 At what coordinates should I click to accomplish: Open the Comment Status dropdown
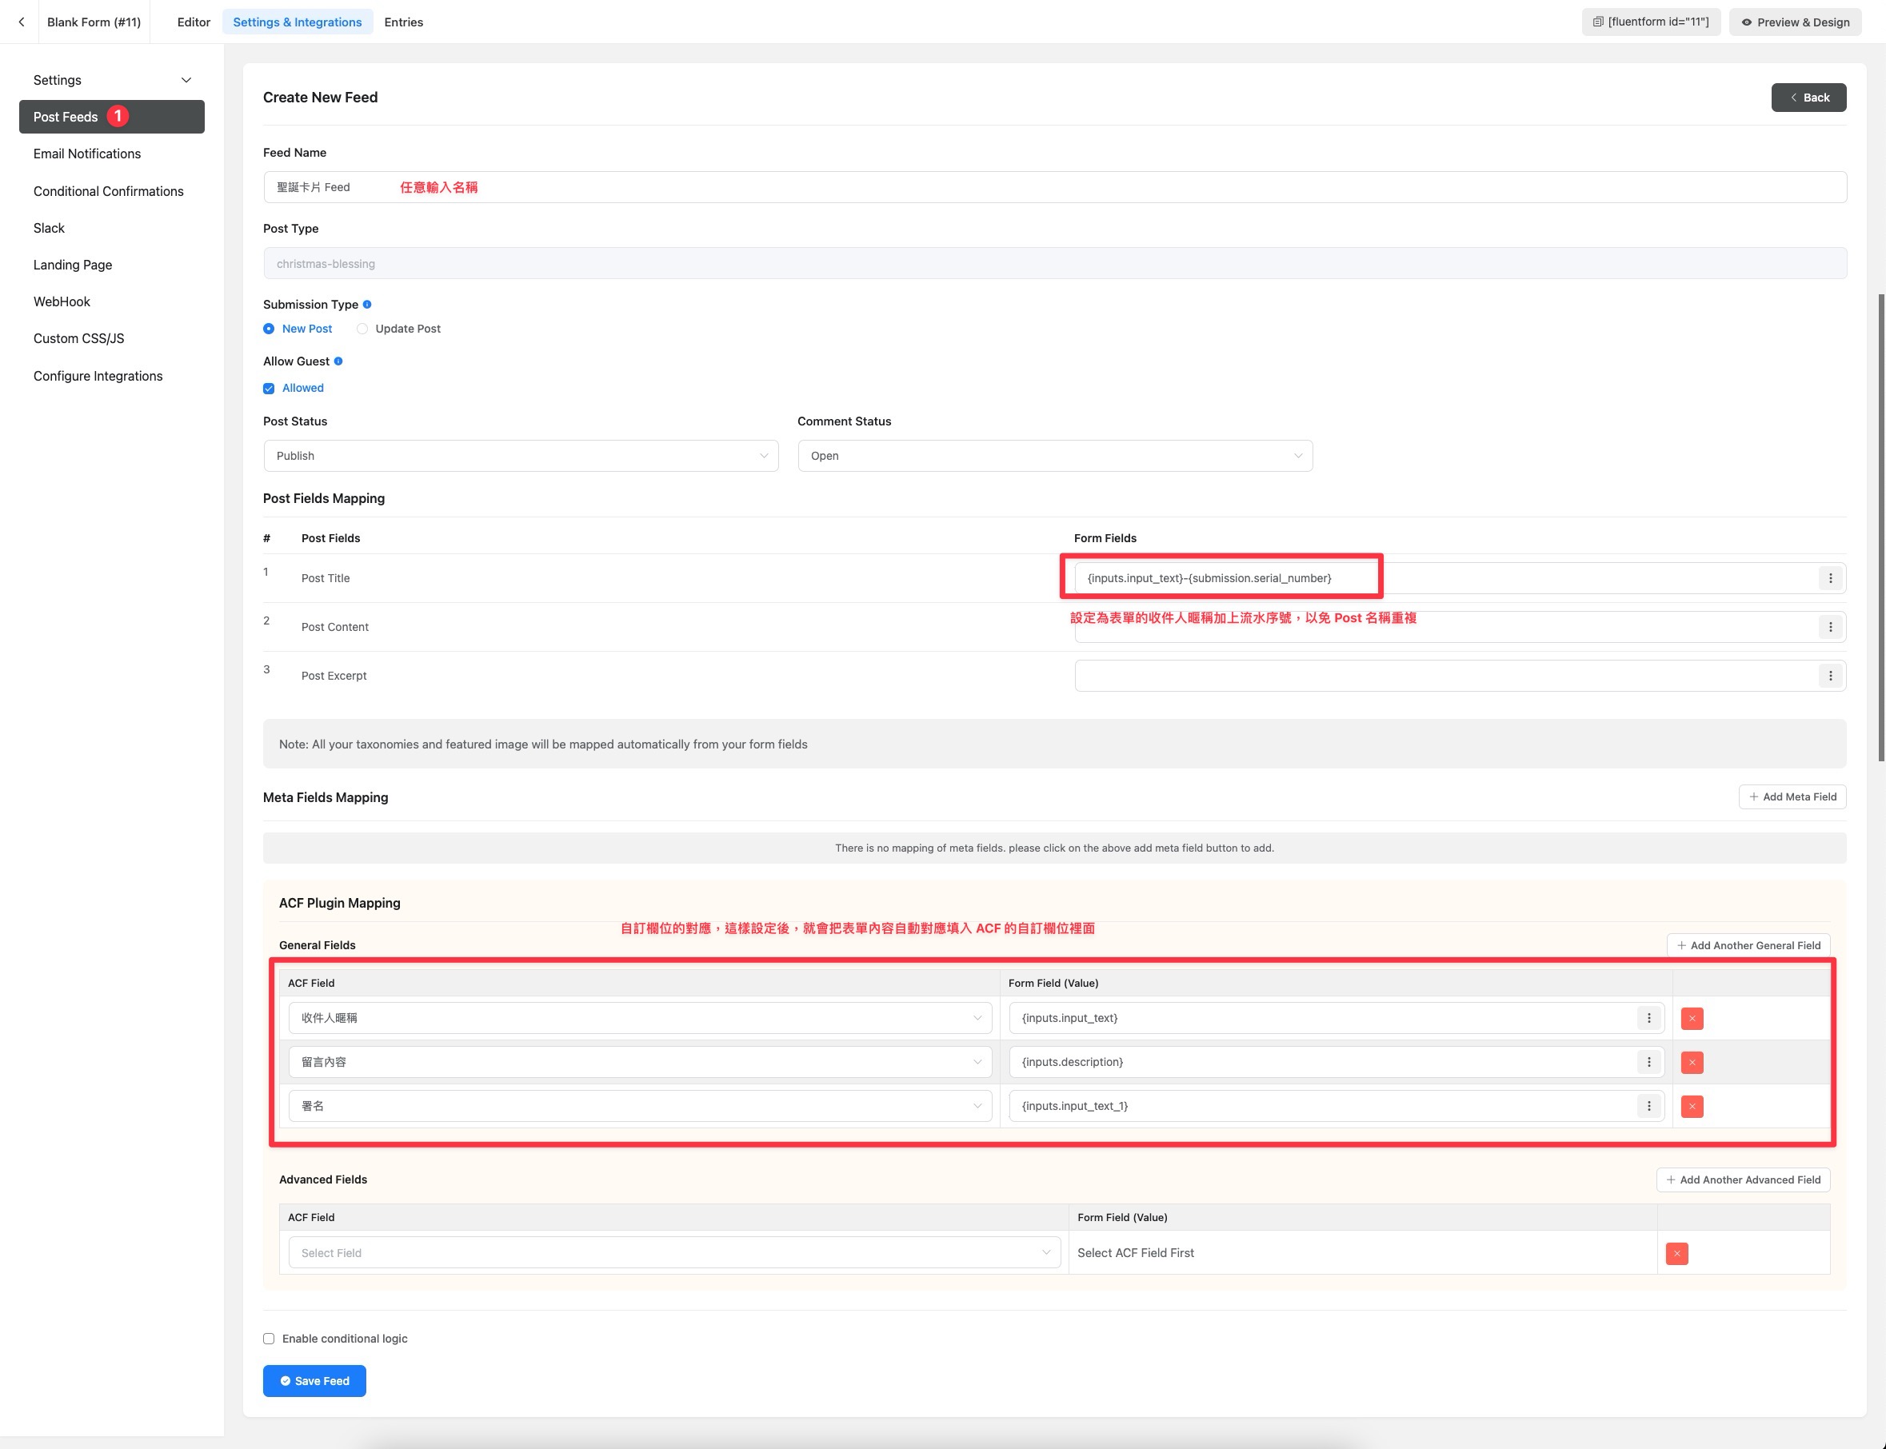click(x=1054, y=455)
